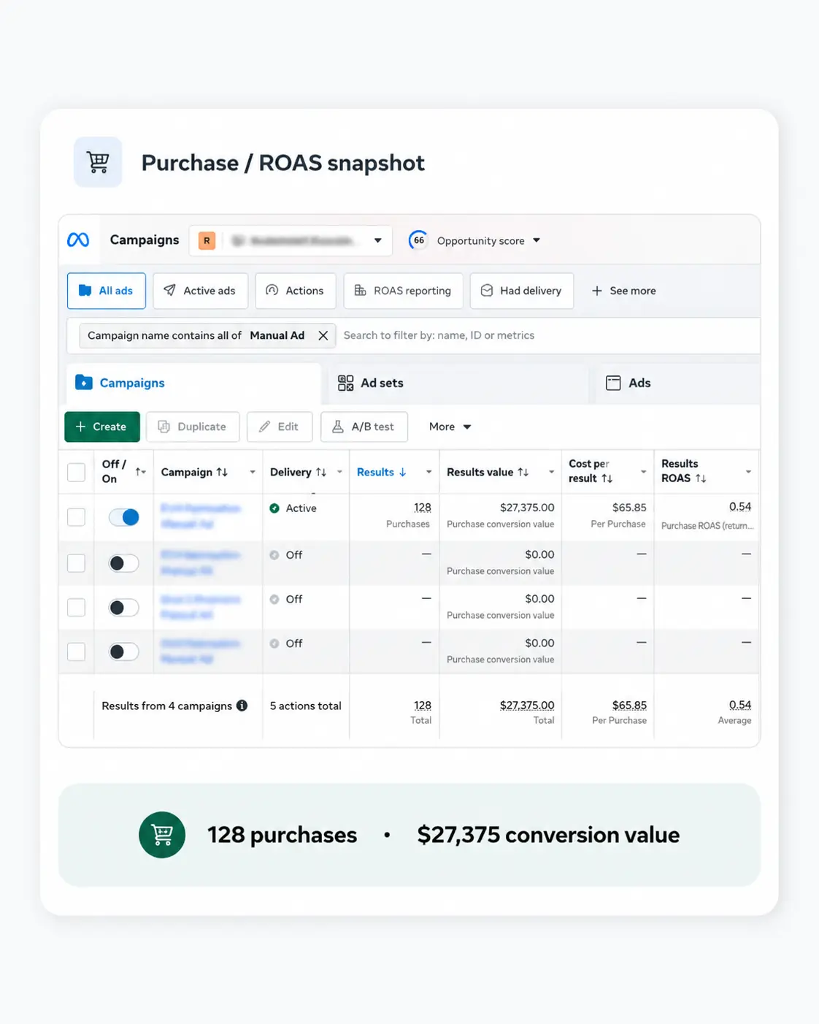Sort by Results descending arrow
819x1024 pixels.
click(x=402, y=472)
